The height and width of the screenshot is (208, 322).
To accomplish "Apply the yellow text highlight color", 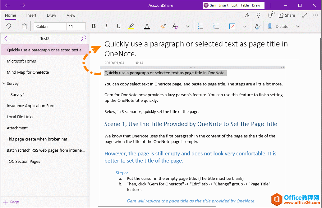I will (x=131, y=26).
